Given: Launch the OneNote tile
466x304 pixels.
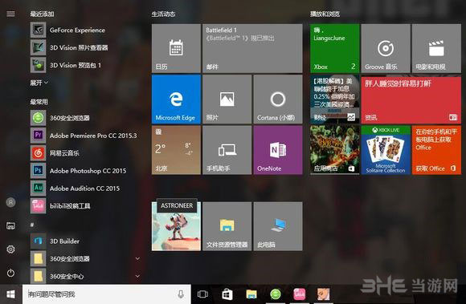Looking at the screenshot, I should [x=278, y=150].
